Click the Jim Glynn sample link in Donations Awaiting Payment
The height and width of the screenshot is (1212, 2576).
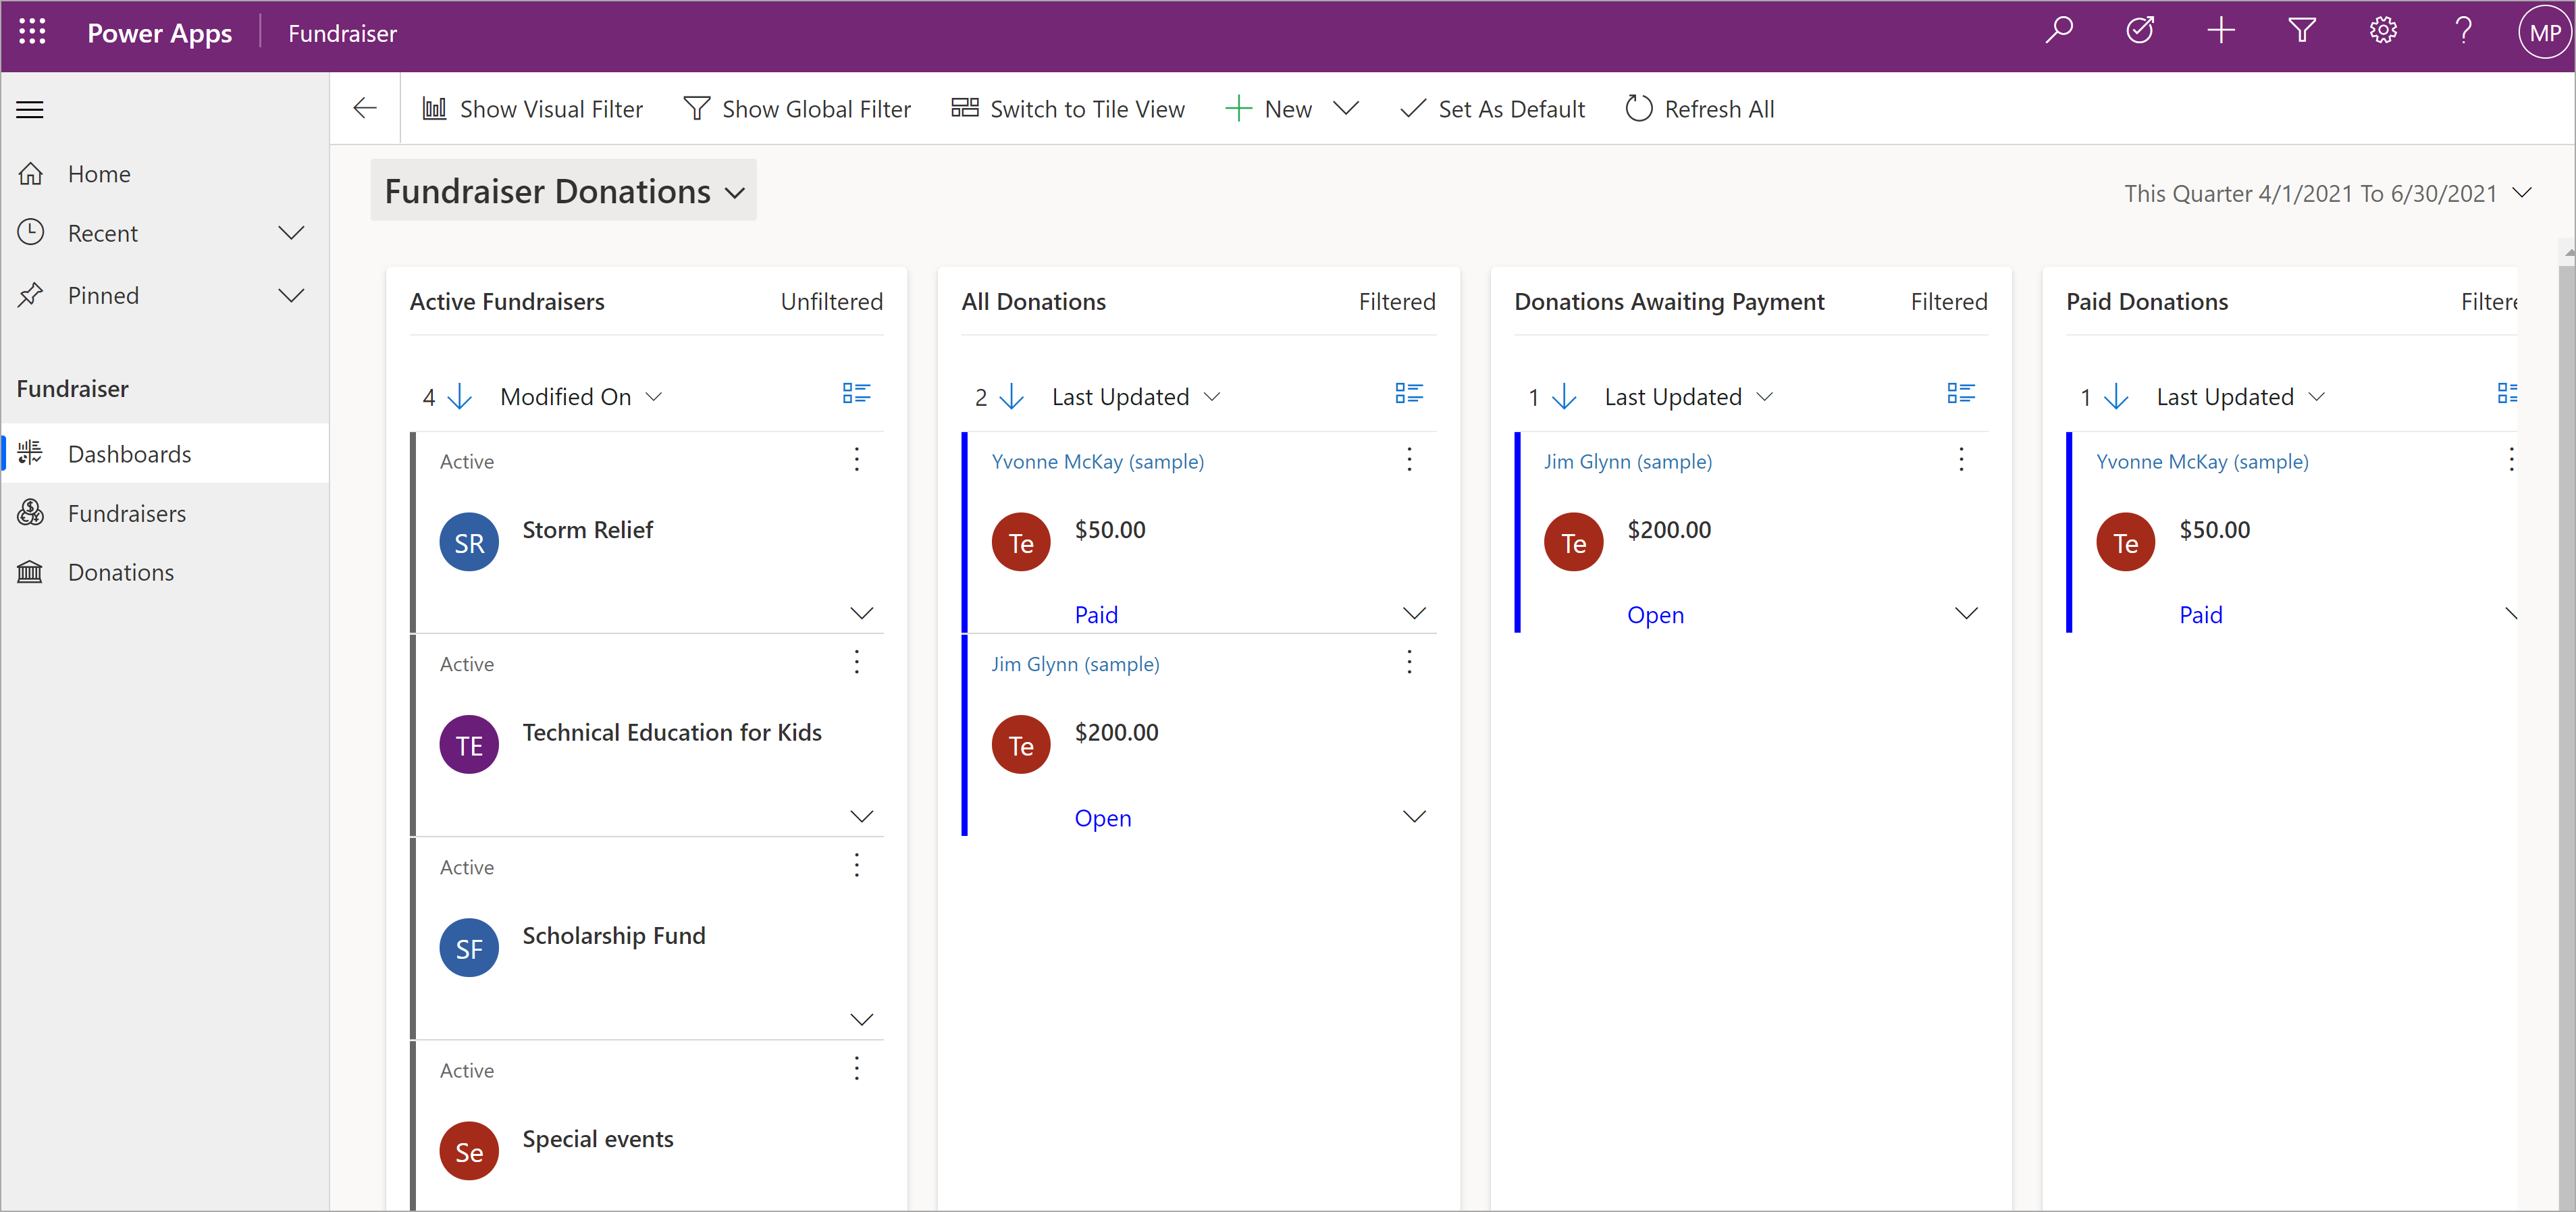[x=1625, y=461]
